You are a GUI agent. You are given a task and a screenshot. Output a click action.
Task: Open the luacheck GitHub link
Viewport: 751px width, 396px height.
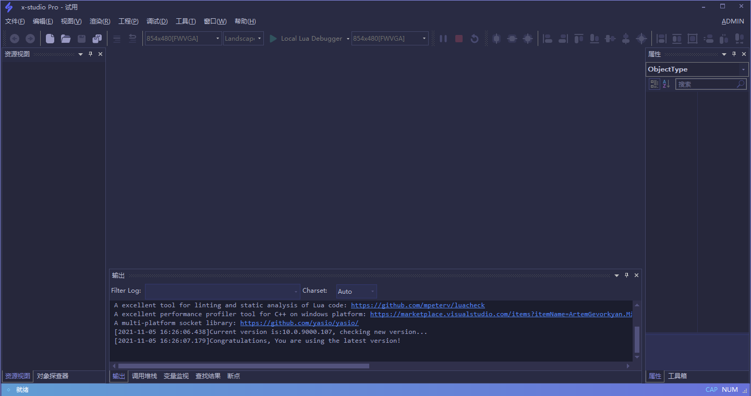[x=418, y=305]
